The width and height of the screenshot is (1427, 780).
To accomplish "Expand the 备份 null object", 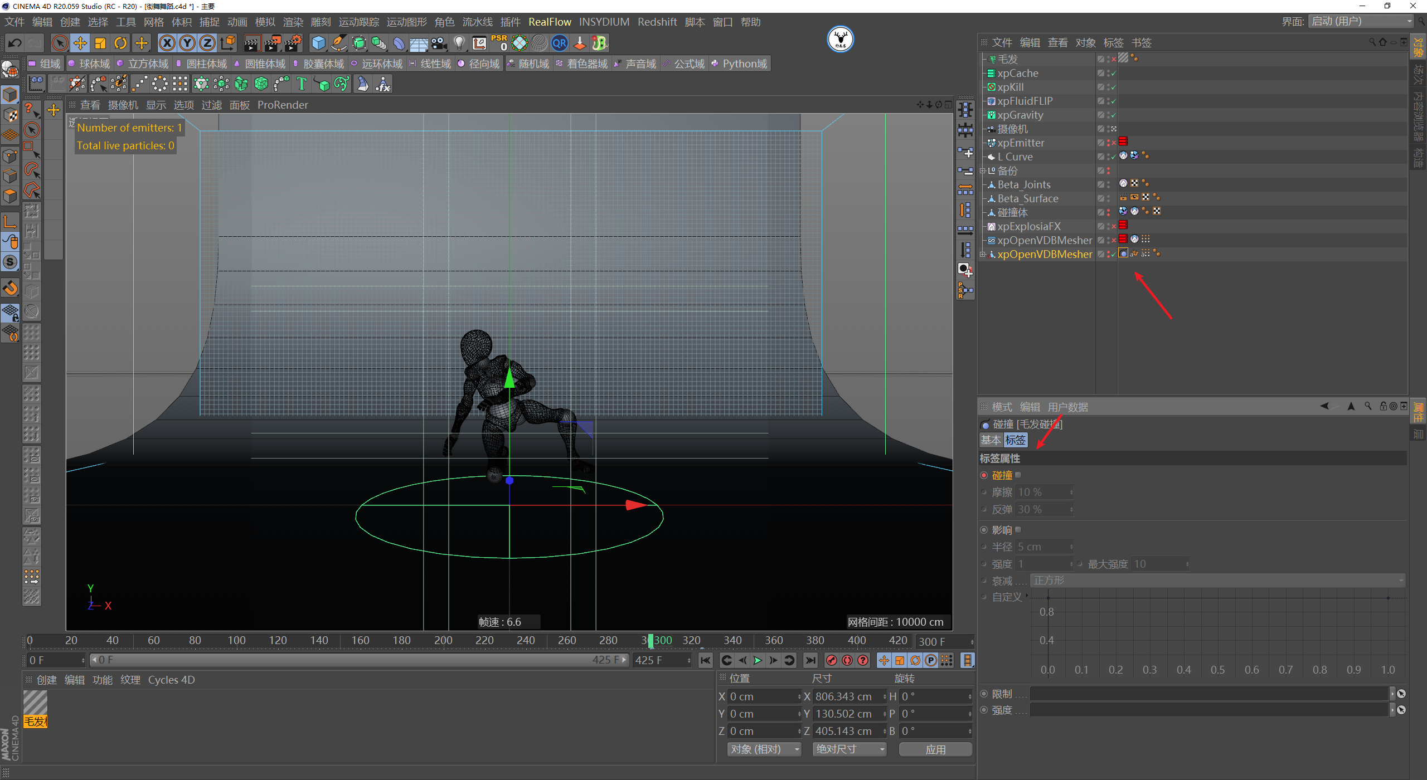I will click(983, 171).
